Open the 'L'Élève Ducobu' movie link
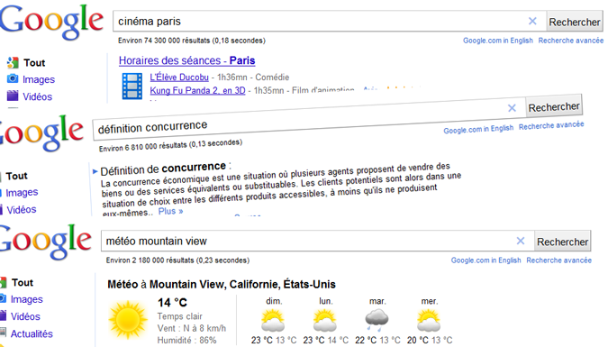 click(x=179, y=78)
